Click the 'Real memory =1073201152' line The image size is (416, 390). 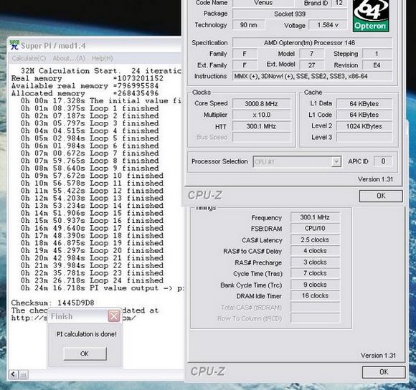click(x=88, y=78)
